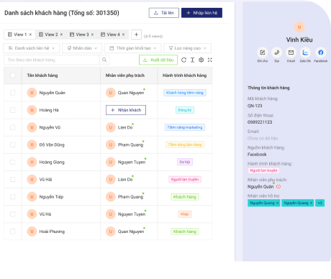Screen dimensions: 331x279
Task: Click the fullscreen expand icon
Action: point(210,60)
